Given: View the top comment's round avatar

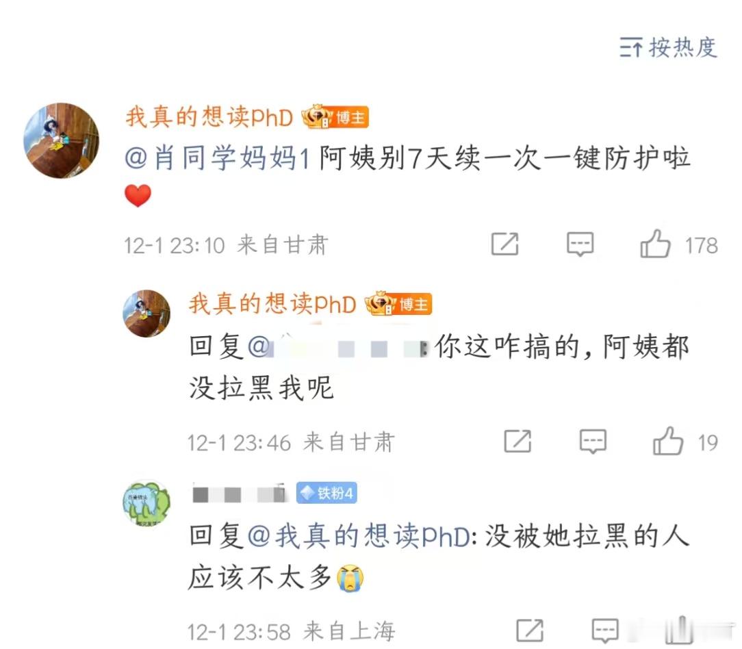Looking at the screenshot, I should pyautogui.click(x=62, y=140).
